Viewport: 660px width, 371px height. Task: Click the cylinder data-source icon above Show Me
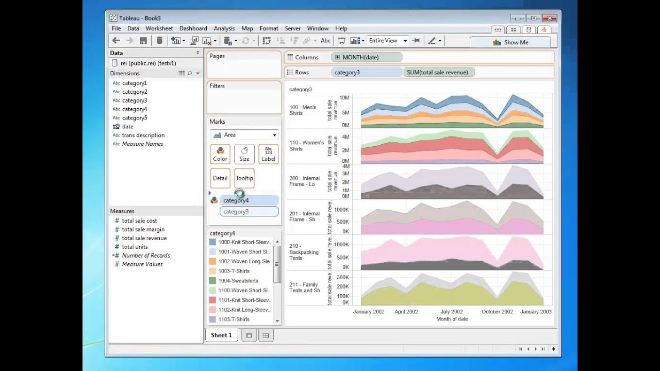pyautogui.click(x=529, y=30)
